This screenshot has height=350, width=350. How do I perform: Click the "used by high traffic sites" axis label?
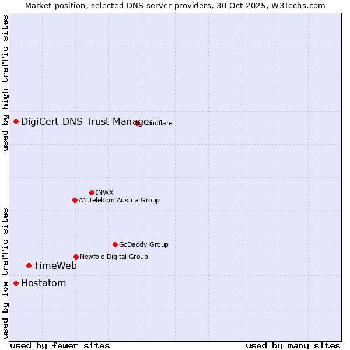(5, 83)
